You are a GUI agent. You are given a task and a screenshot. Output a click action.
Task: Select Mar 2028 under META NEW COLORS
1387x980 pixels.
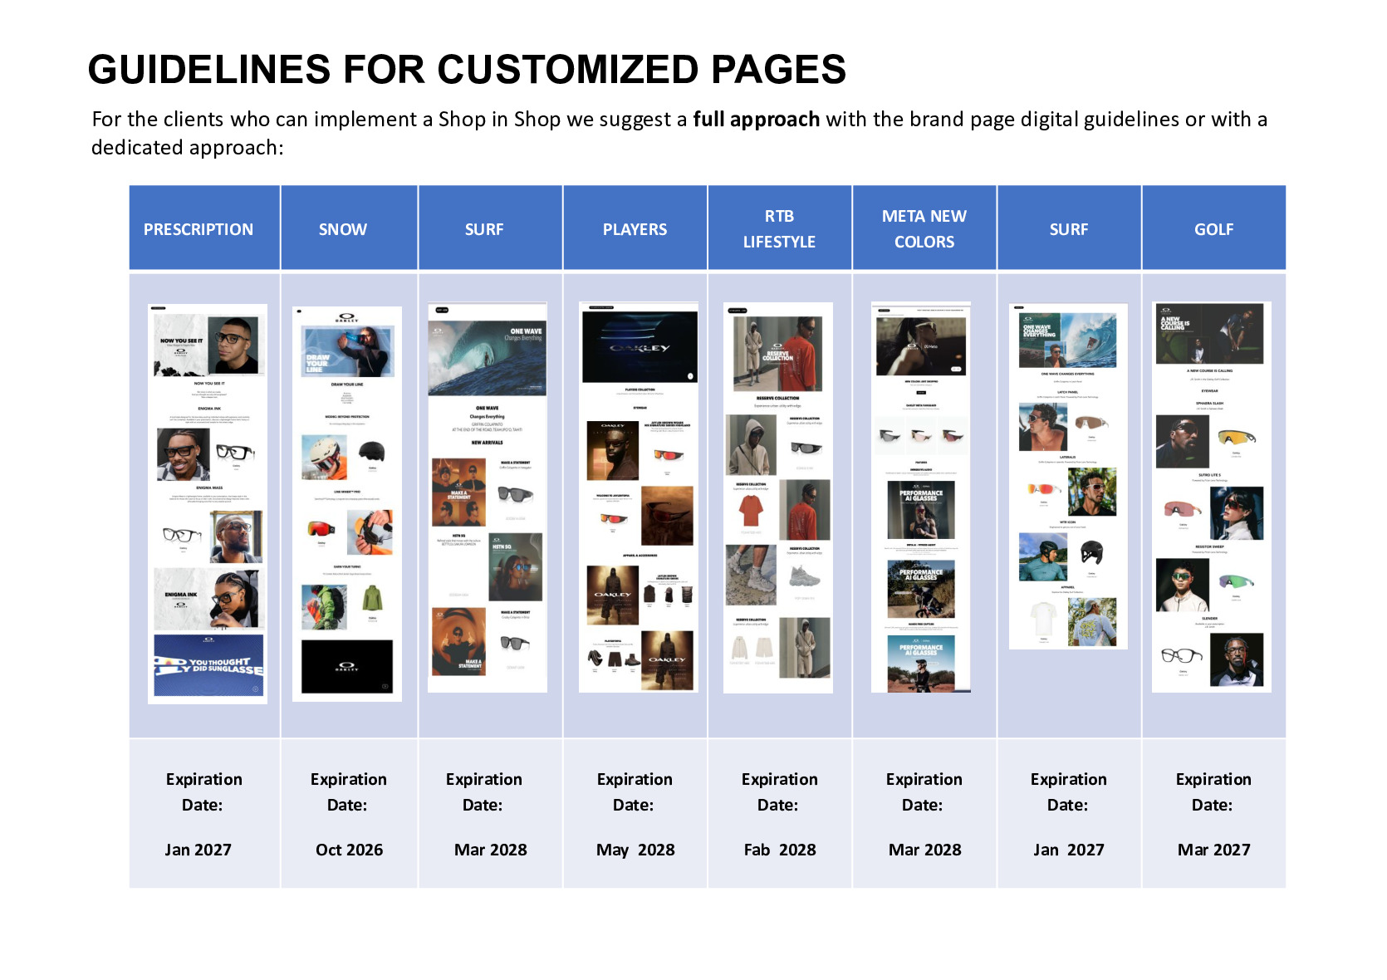[x=925, y=850]
